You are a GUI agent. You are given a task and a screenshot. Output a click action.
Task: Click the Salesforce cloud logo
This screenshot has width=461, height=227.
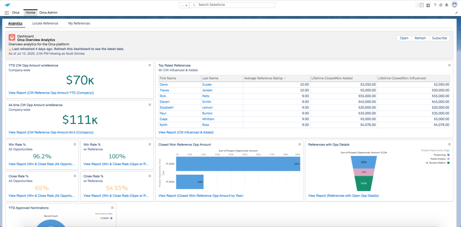(x=7, y=5)
